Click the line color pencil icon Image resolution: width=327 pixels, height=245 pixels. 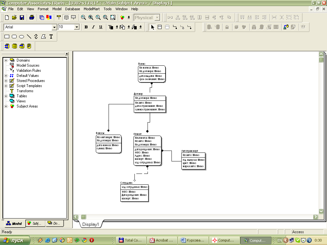pyautogui.click(x=134, y=27)
